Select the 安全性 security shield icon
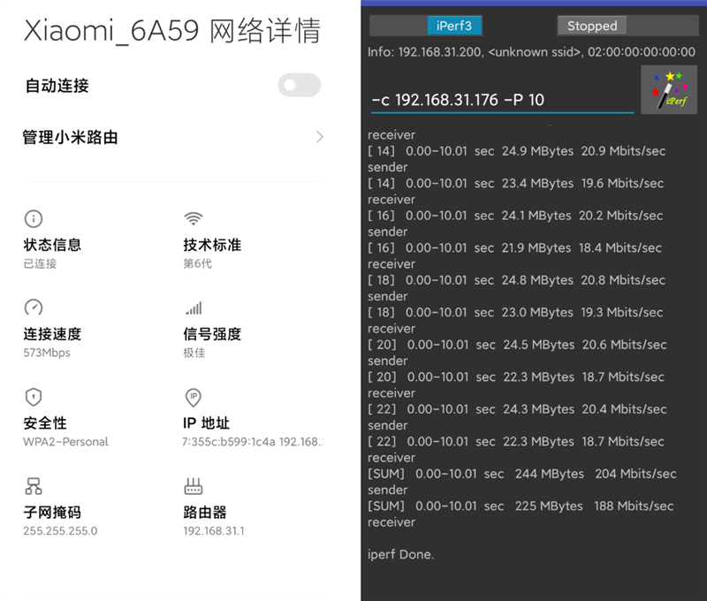 [x=34, y=398]
